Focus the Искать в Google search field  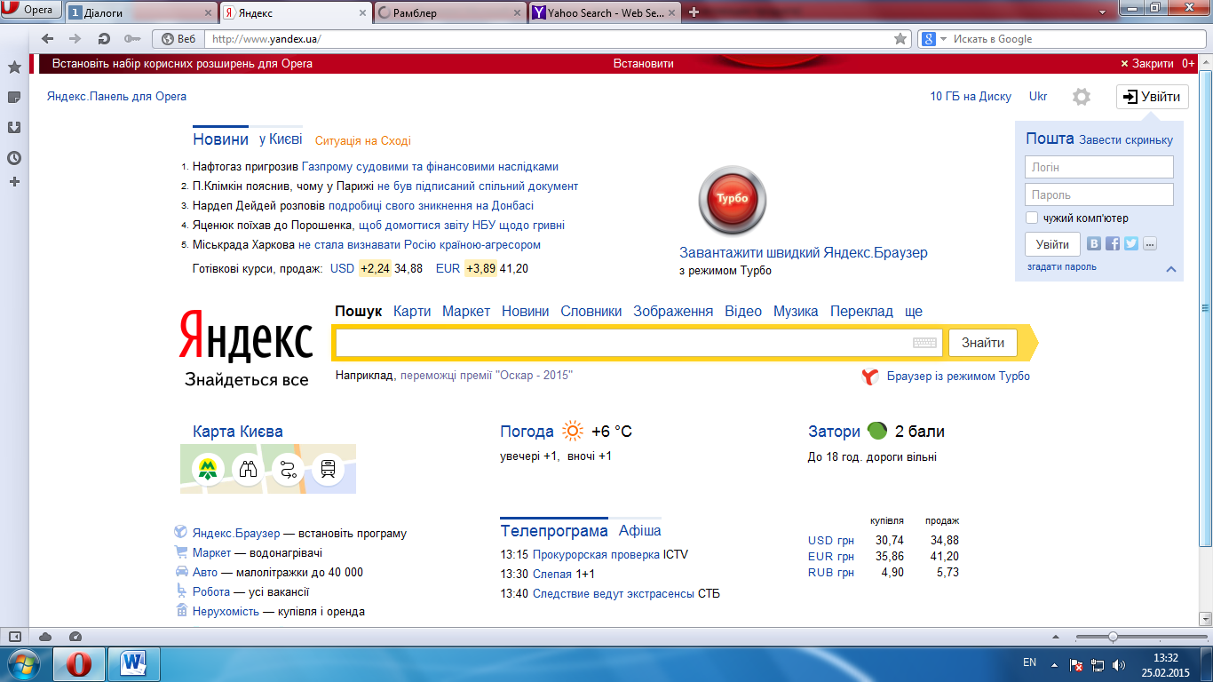[1074, 39]
